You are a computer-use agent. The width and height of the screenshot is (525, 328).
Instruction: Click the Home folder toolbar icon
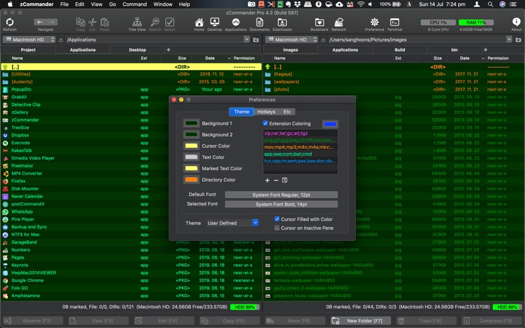[x=199, y=23]
